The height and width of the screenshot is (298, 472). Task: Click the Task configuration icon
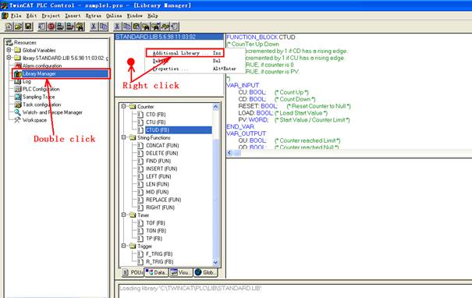coord(18,105)
